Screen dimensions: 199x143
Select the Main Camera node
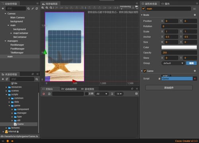point(18,17)
